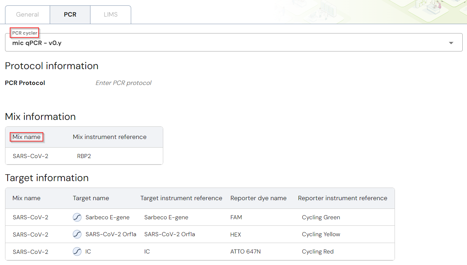Image resolution: width=467 pixels, height=265 pixels.
Task: Select the PCR tab
Action: pos(70,15)
